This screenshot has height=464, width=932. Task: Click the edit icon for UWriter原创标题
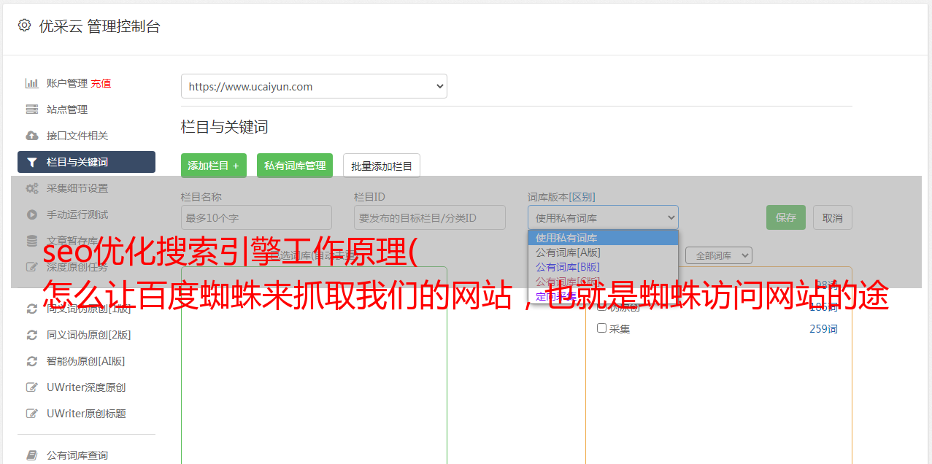click(32, 414)
